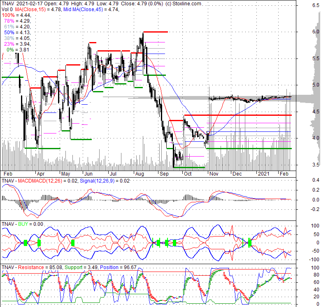Click the 'Nov' month label on time axis
The image size is (321, 307).
click(214, 174)
